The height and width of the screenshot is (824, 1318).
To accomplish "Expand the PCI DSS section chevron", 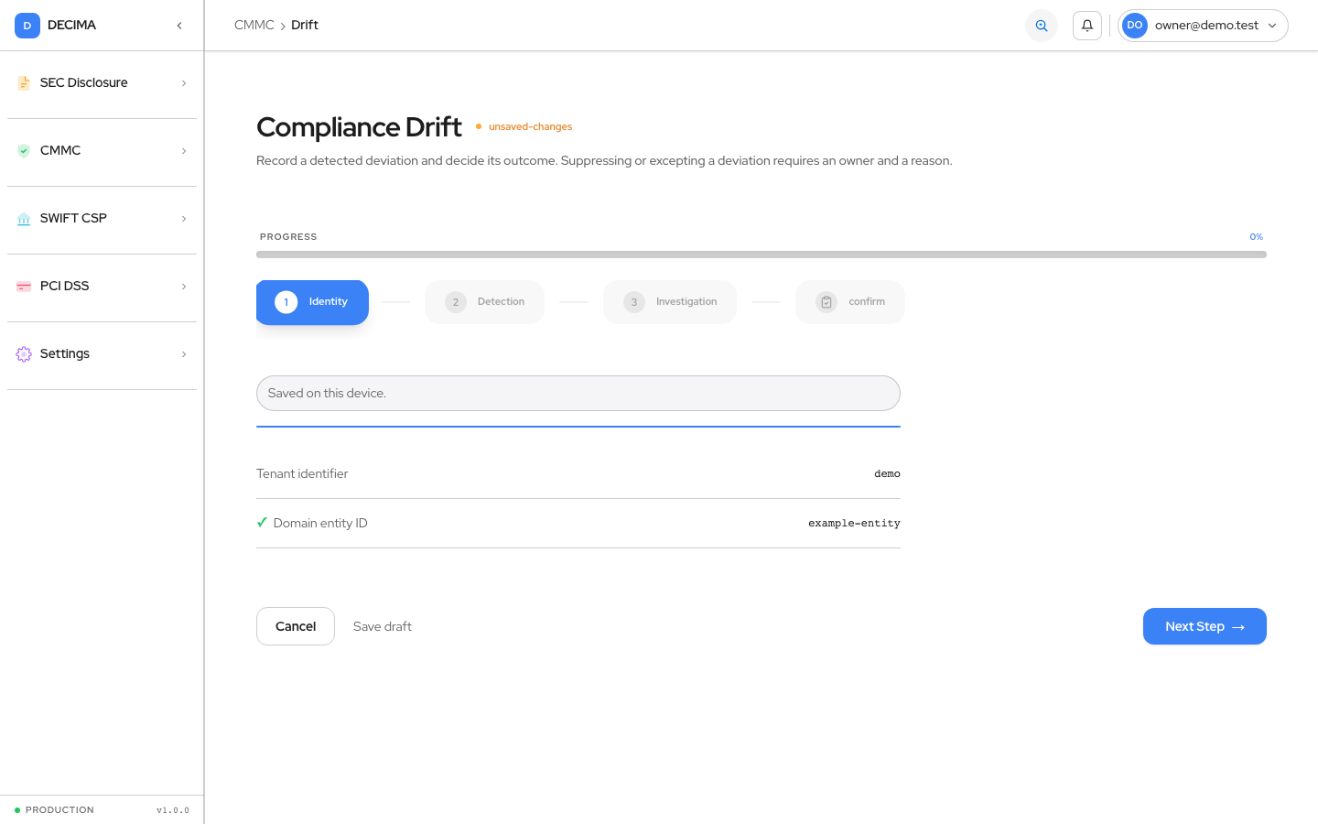I will pyautogui.click(x=184, y=287).
